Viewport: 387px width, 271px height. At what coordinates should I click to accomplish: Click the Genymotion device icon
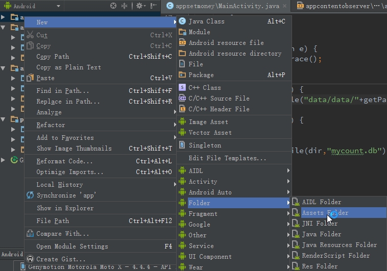click(x=22, y=267)
